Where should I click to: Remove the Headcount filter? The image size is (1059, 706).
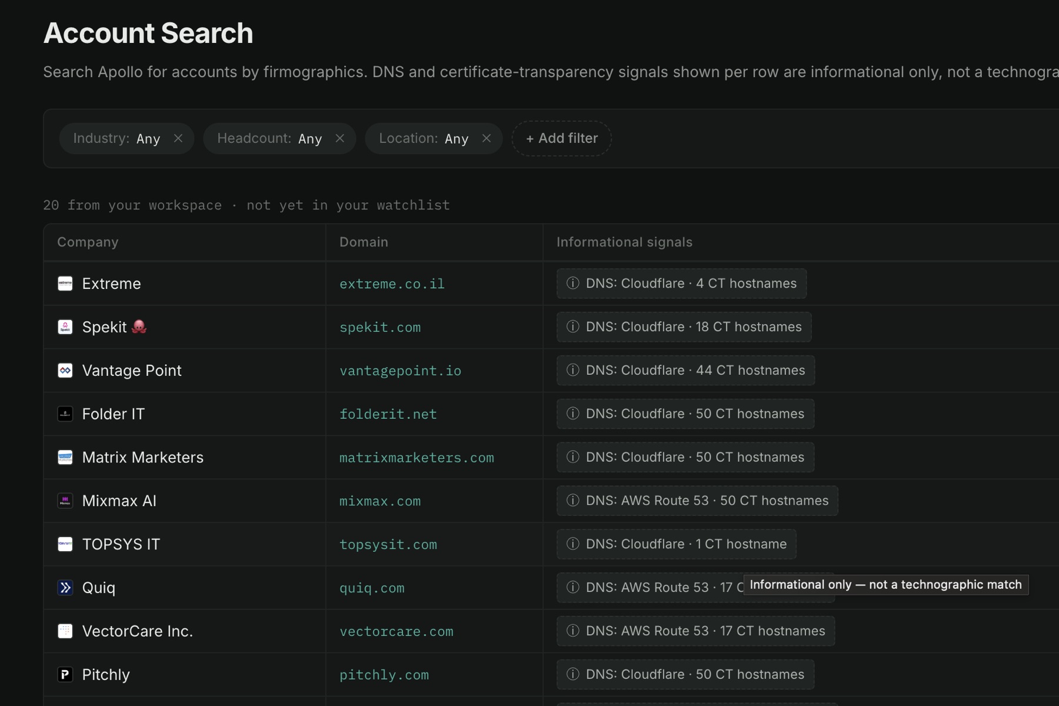click(340, 138)
